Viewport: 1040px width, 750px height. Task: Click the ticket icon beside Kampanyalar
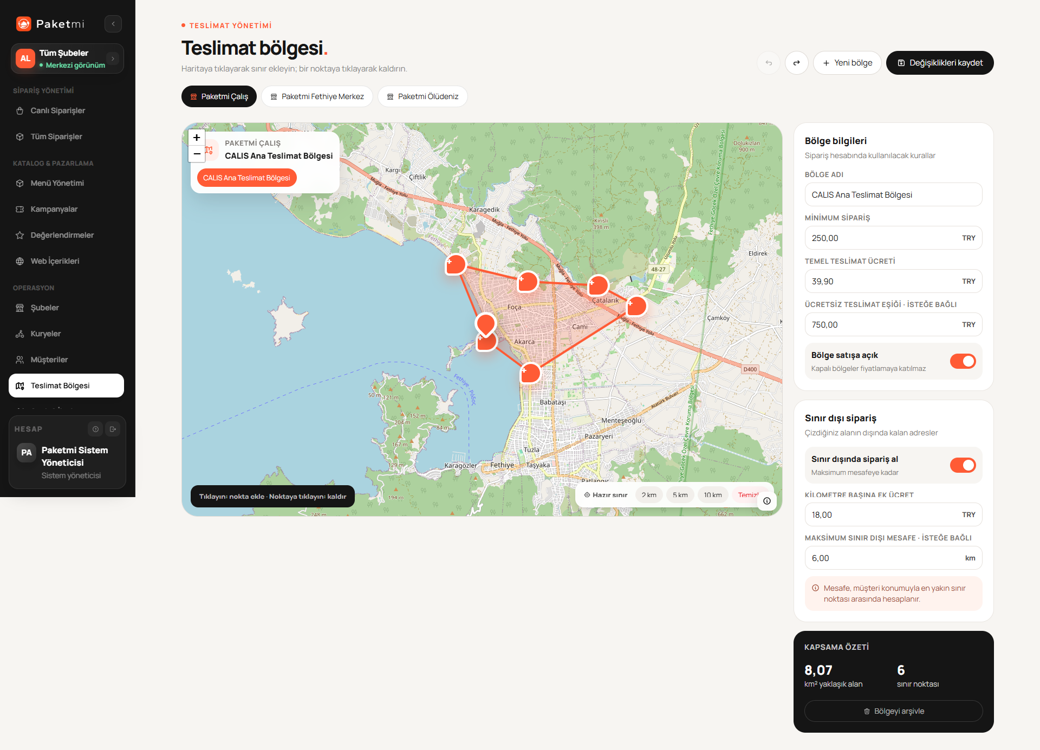point(20,209)
